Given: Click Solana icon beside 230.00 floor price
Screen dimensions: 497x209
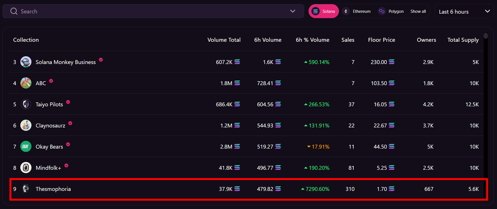Looking at the screenshot, I should (x=392, y=62).
